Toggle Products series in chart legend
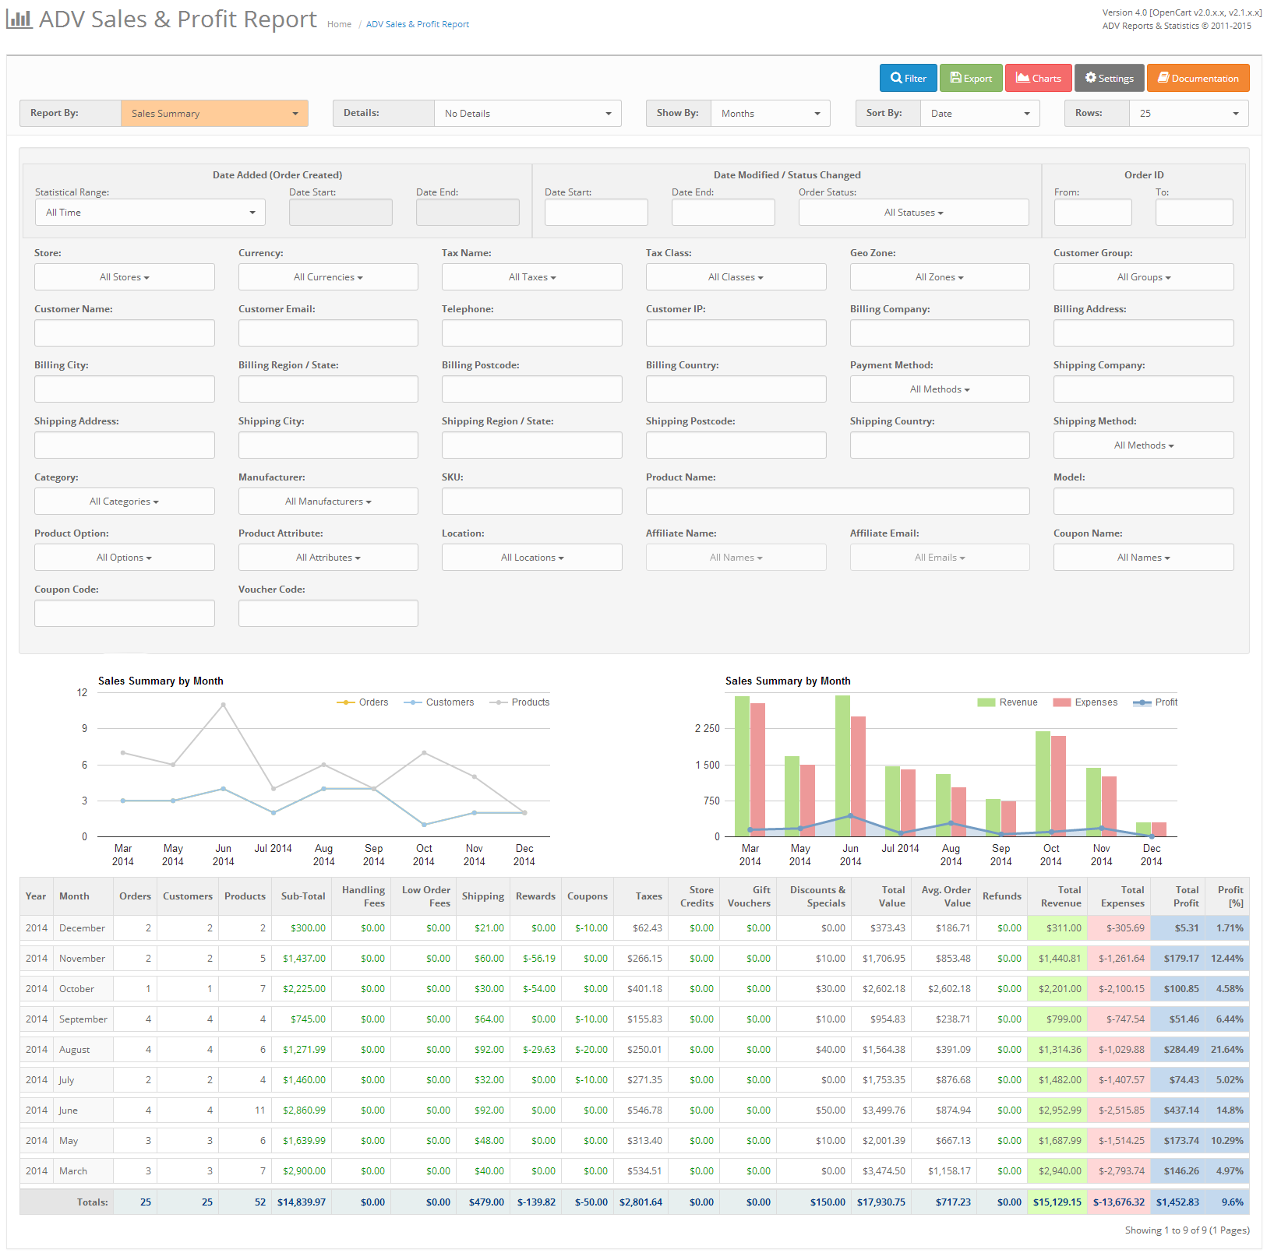Image resolution: width=1267 pixels, height=1253 pixels. 519,702
